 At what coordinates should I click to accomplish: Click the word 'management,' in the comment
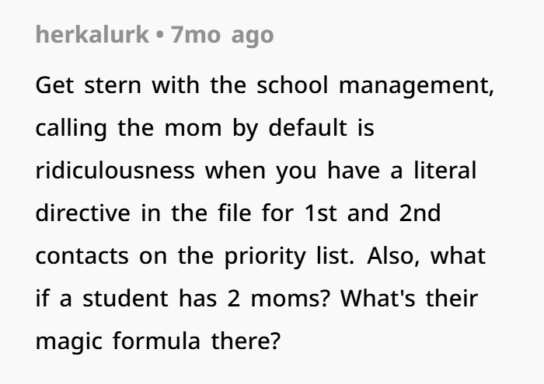(x=417, y=86)
